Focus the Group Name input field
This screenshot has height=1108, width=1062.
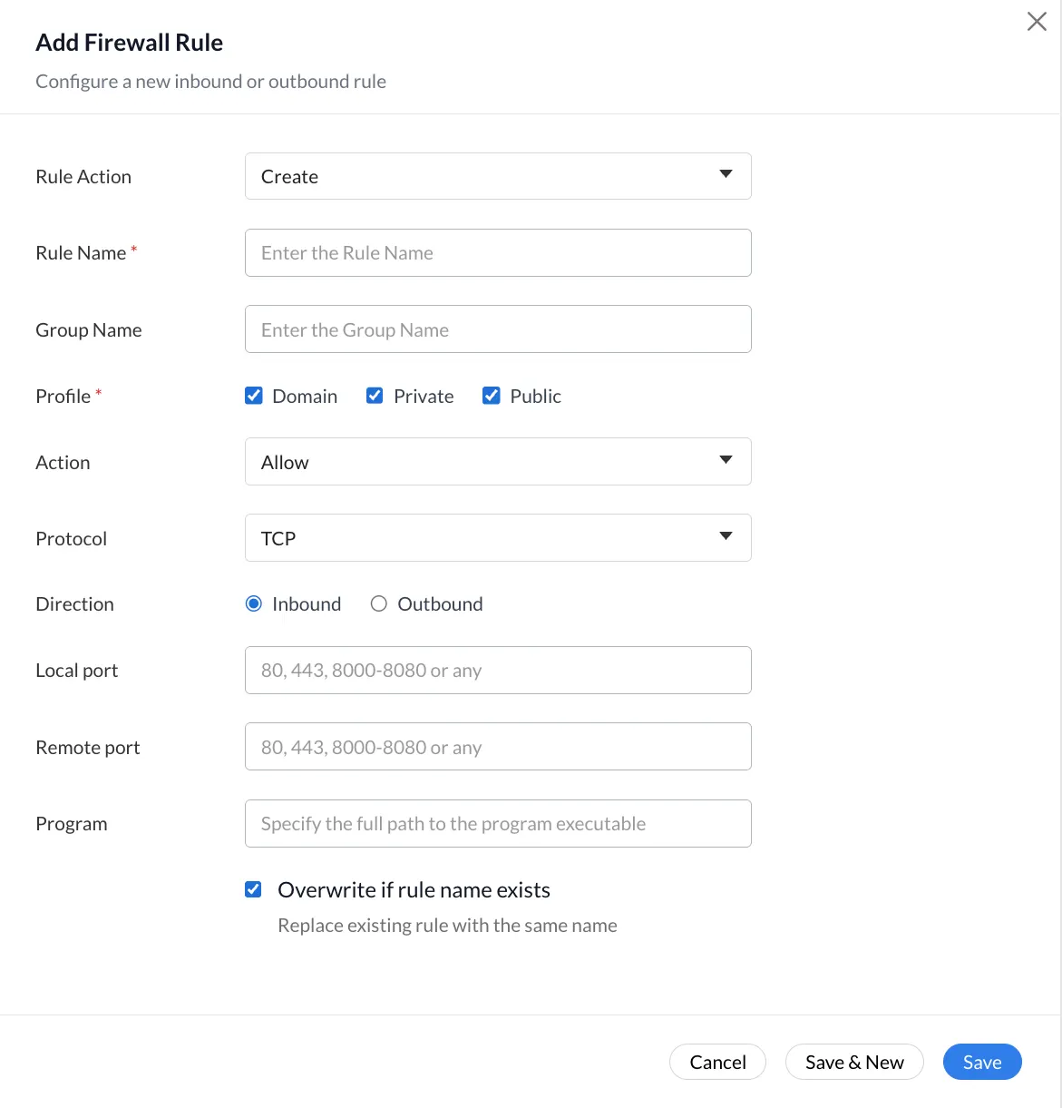[498, 329]
